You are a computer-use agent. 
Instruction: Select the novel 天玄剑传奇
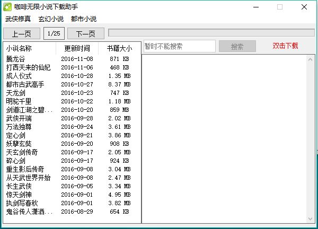click(x=22, y=152)
